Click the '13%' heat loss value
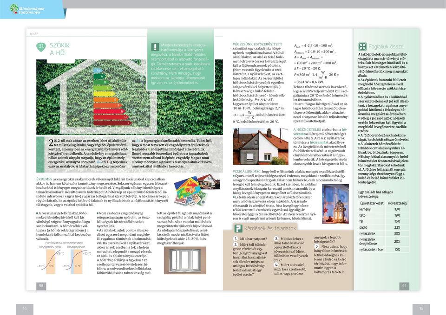This screenshot has width=446, height=315. tap(397, 209)
